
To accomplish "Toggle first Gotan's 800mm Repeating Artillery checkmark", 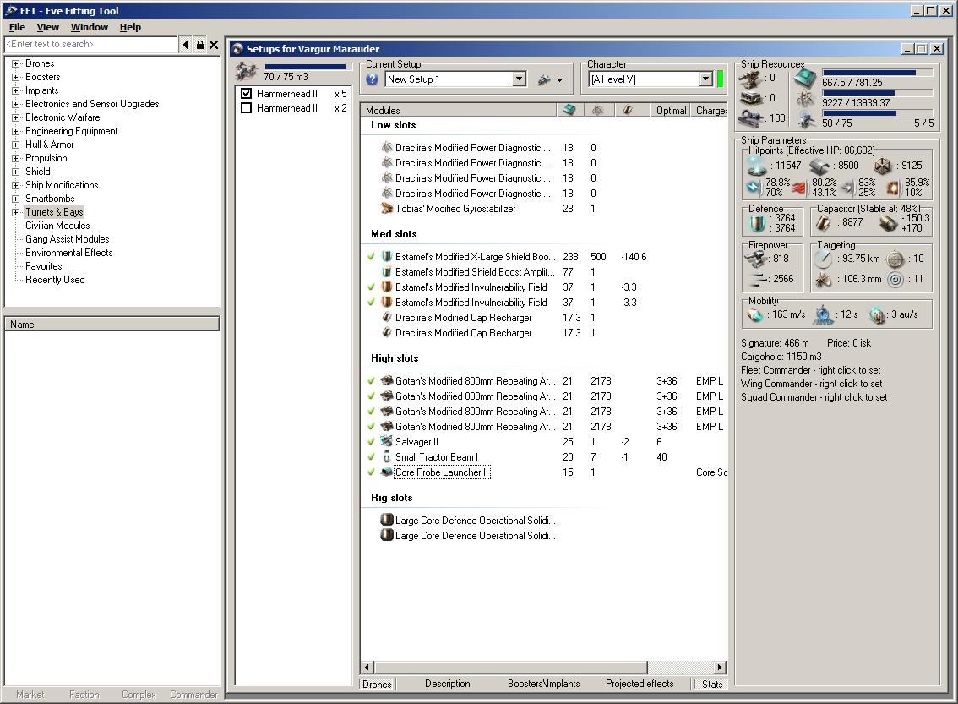I will pyautogui.click(x=371, y=380).
